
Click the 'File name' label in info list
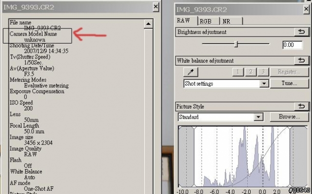coord(20,22)
